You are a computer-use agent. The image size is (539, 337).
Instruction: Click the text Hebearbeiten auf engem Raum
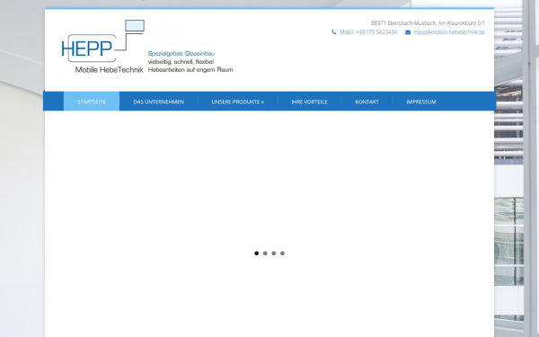pos(190,70)
